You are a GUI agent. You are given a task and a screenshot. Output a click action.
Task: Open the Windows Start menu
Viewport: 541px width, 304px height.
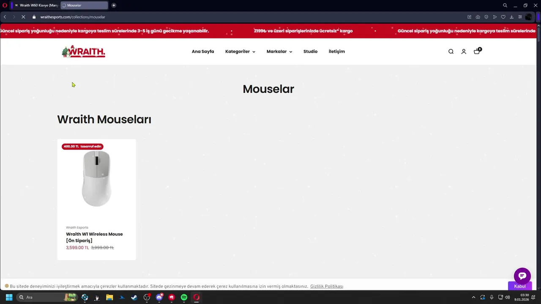pos(9,297)
